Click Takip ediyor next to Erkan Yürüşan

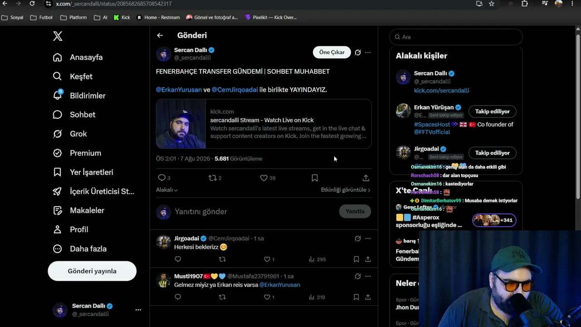492,111
